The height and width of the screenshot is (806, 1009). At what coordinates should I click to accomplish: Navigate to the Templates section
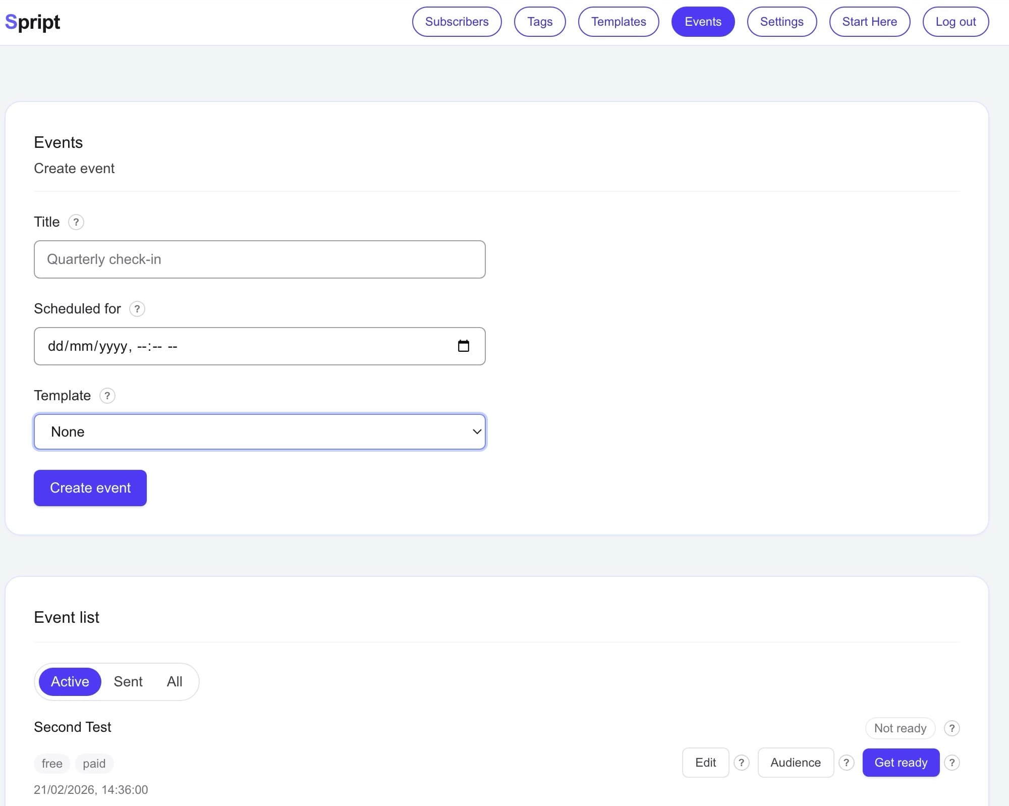pos(619,21)
